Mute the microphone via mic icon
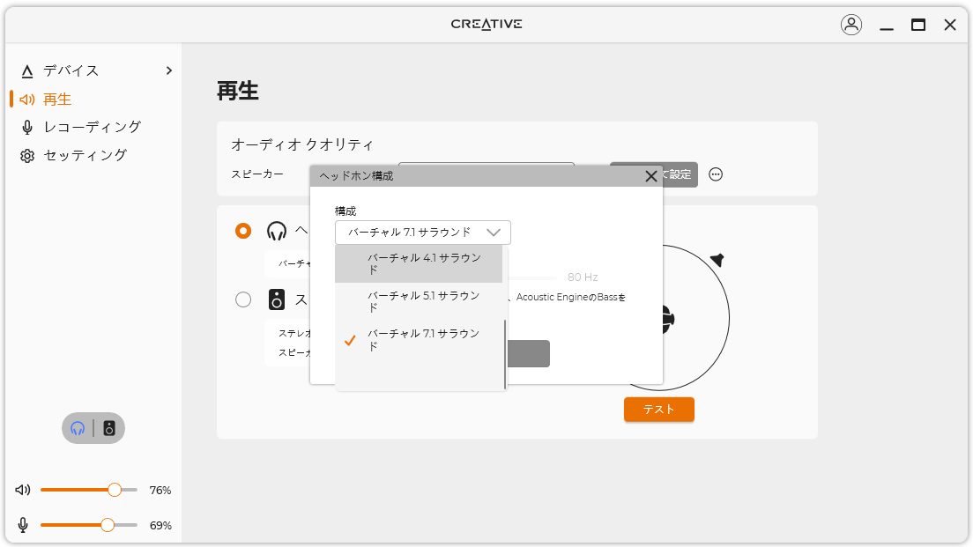Screen dimensions: 973x547 pos(23,525)
